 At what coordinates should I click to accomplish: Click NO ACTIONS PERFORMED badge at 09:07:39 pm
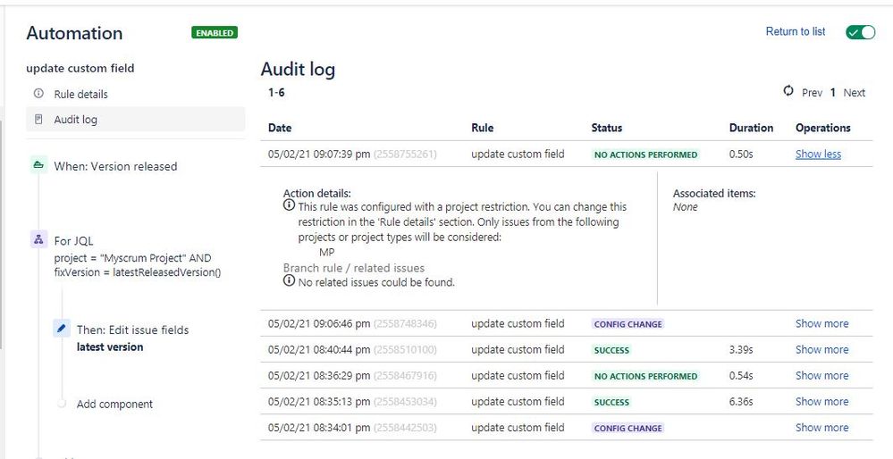pyautogui.click(x=645, y=154)
